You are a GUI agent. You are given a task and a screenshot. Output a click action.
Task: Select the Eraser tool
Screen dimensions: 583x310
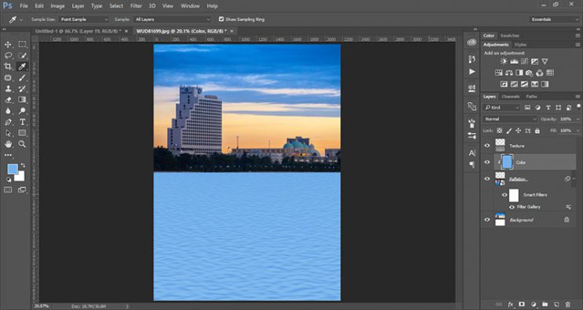point(8,99)
